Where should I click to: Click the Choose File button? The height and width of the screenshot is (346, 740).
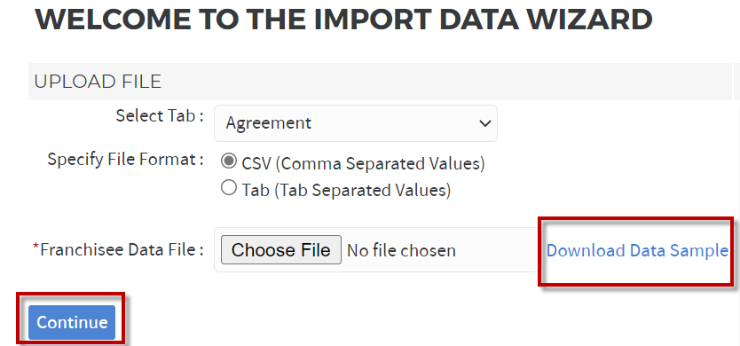point(280,249)
